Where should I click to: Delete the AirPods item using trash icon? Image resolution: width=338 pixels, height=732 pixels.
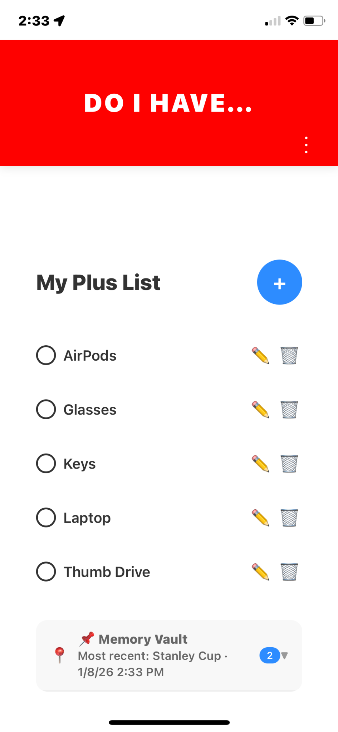(x=289, y=356)
